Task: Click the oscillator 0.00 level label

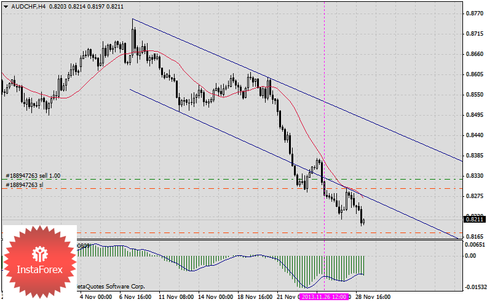Action: (x=472, y=255)
